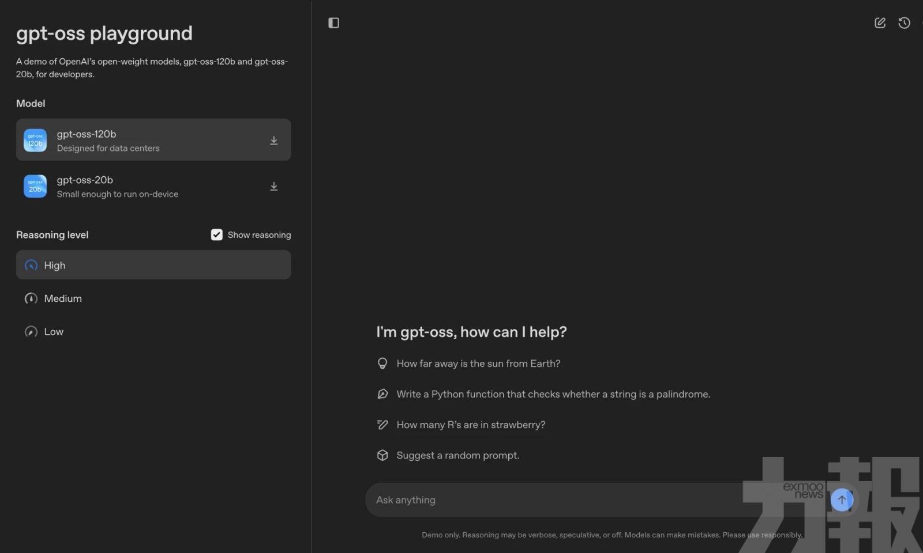Click the cube icon beside random prompt
Image resolution: width=923 pixels, height=553 pixels.
point(382,455)
